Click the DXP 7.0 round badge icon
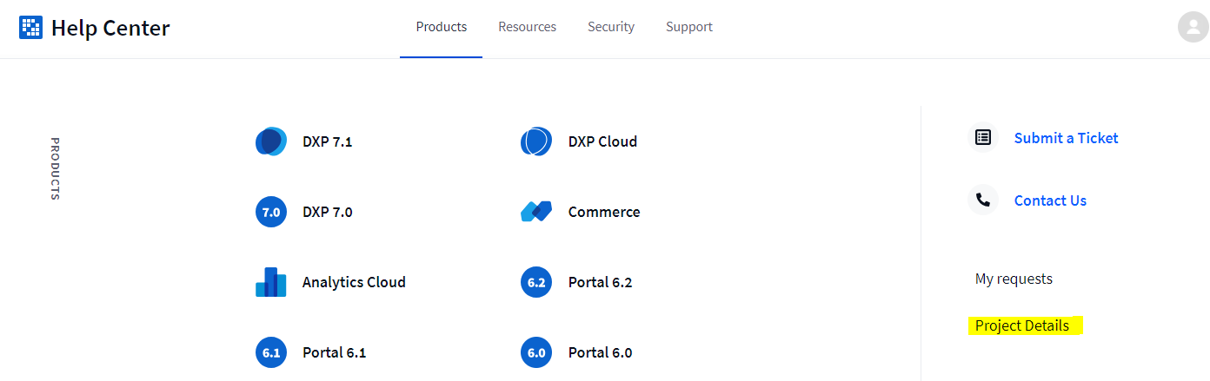Viewport: 1210px width, 381px height. (271, 212)
